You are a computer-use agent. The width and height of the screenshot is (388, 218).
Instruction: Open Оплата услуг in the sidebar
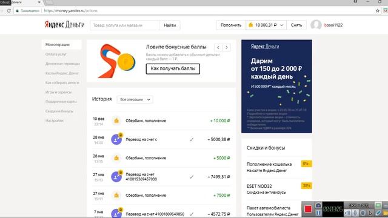point(56,54)
